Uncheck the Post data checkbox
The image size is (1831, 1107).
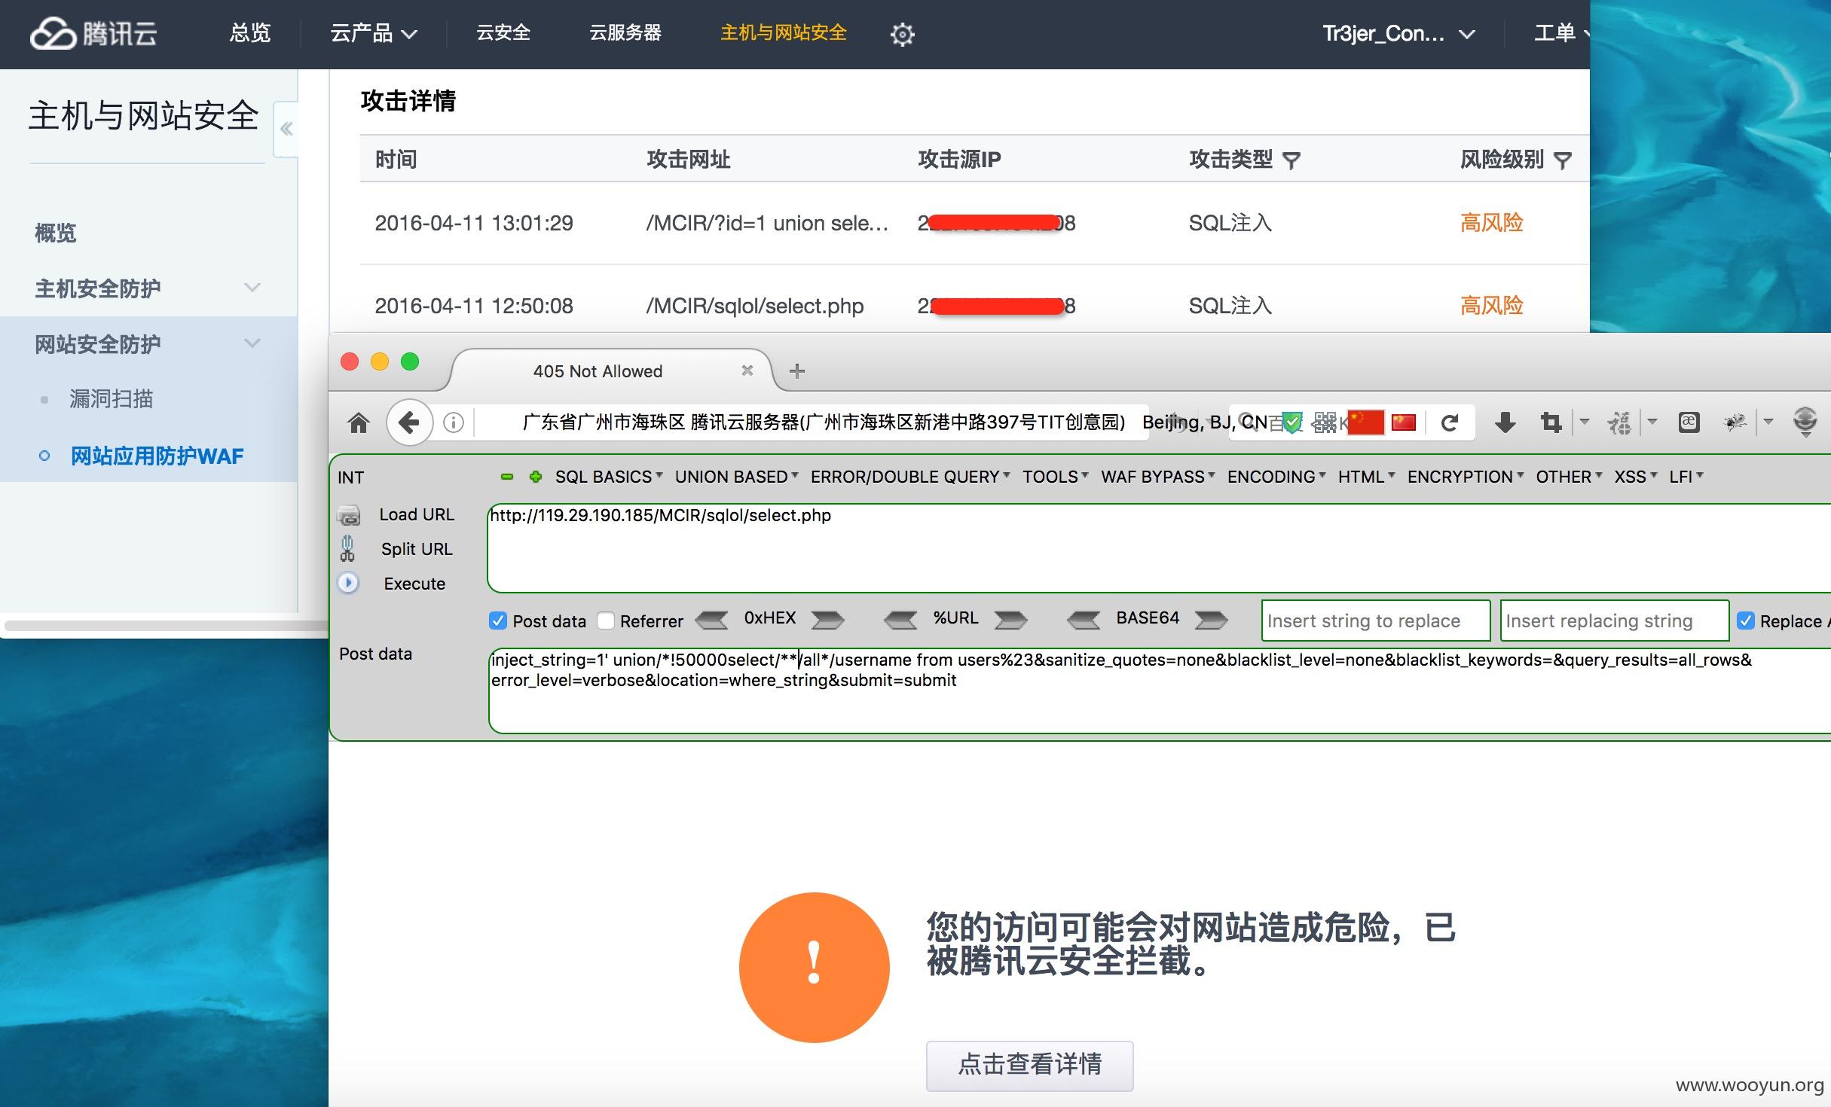click(498, 621)
